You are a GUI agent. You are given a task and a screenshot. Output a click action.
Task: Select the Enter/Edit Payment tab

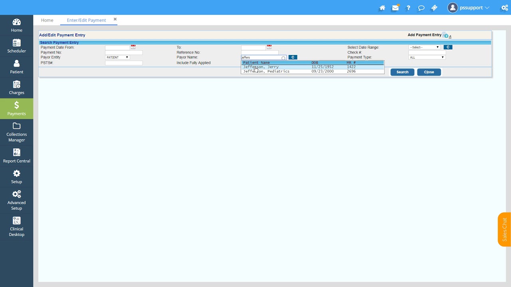(86, 20)
